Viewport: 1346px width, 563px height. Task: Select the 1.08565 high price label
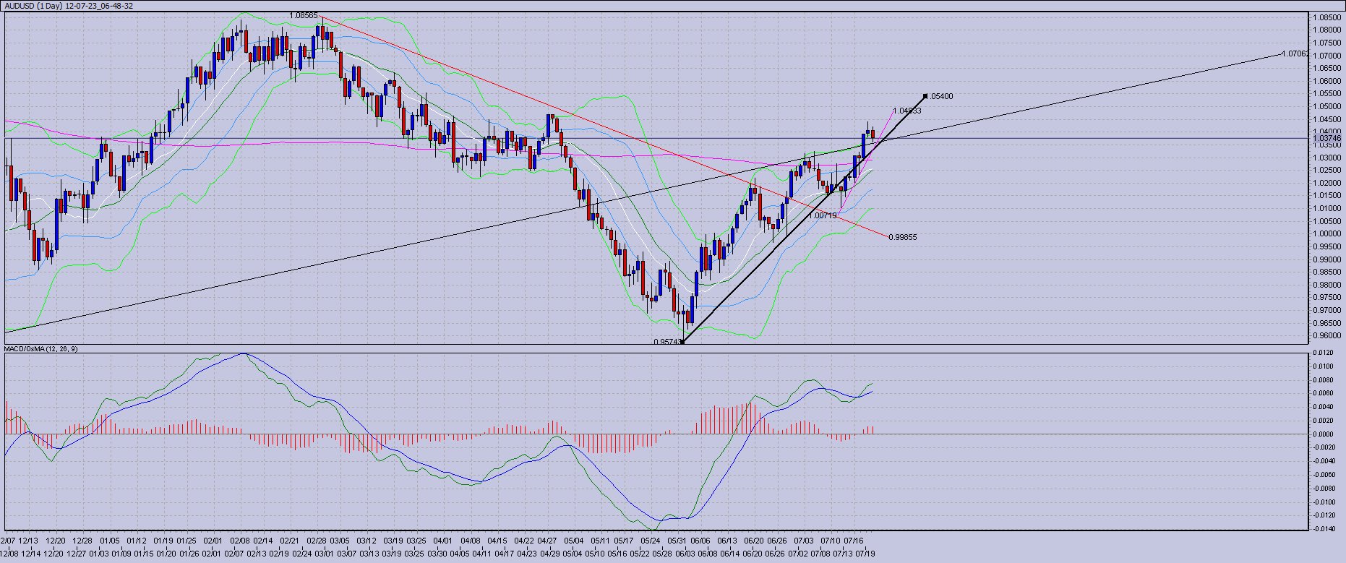303,15
